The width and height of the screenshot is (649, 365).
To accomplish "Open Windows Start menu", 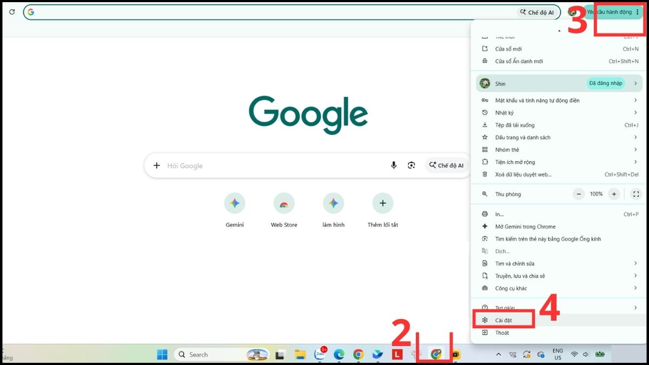I will click(162, 355).
